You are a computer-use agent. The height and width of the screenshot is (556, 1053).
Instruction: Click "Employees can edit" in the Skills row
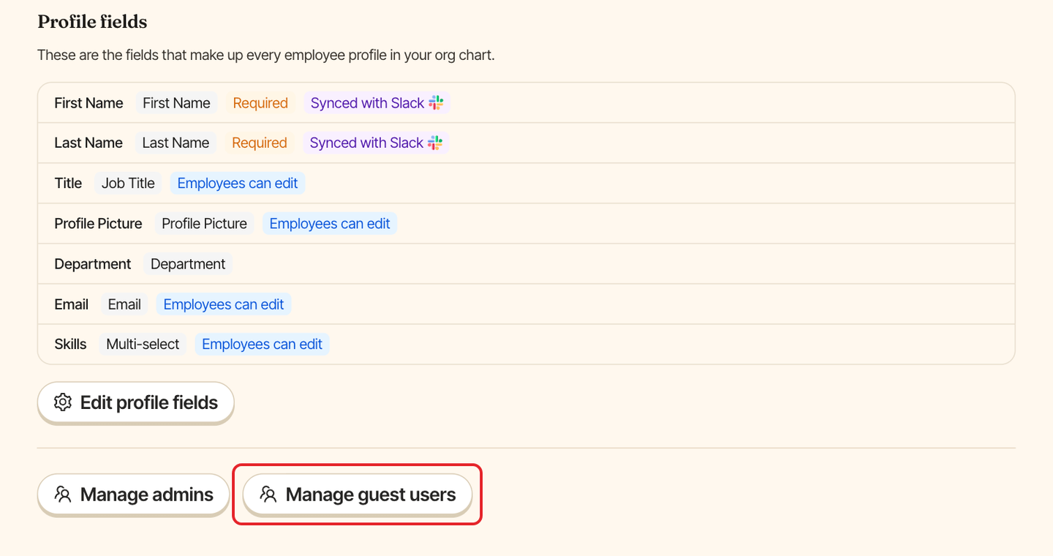pos(262,344)
